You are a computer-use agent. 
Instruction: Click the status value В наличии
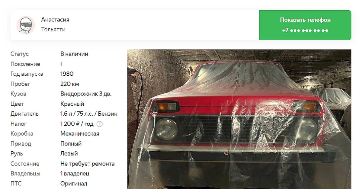[74, 54]
